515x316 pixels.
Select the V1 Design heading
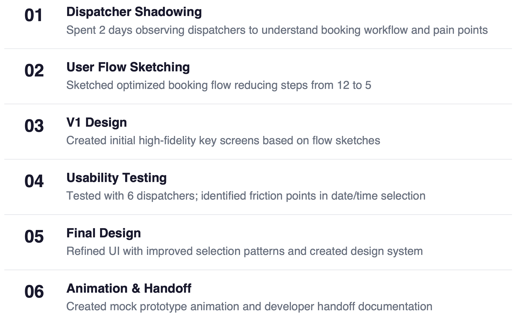coord(97,122)
